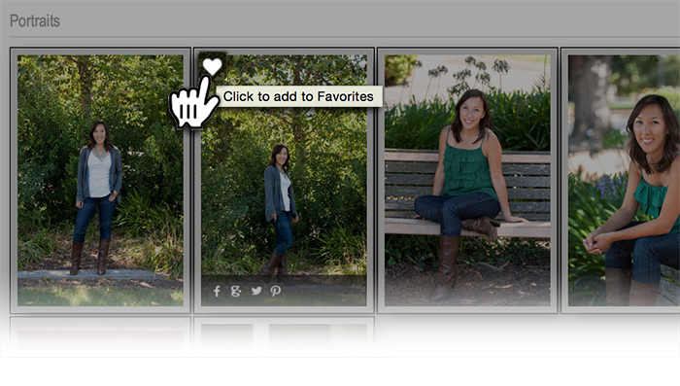Viewport: 680px width, 386px height.
Task: Select the faded second thumbnail in second row
Action: pos(284,336)
